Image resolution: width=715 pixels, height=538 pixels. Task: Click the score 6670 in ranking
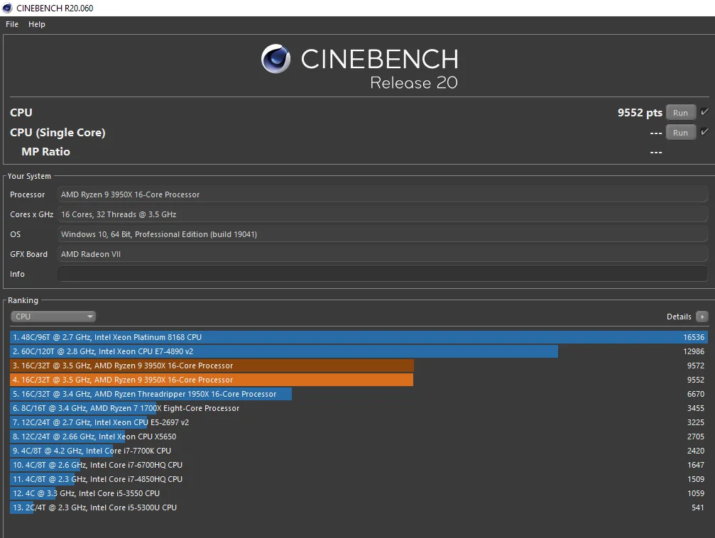[x=696, y=393]
